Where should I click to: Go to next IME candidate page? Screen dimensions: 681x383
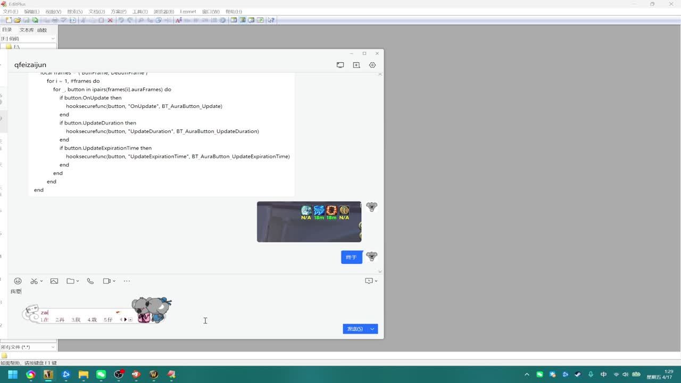click(126, 320)
